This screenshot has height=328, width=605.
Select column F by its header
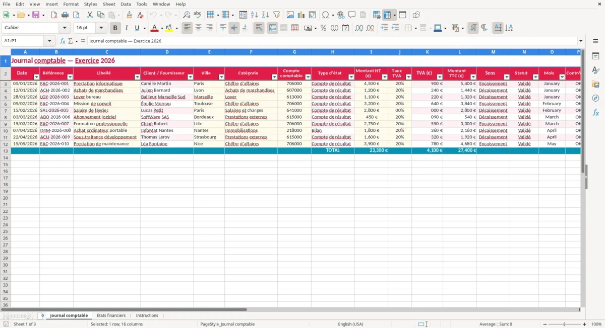pyautogui.click(x=251, y=52)
